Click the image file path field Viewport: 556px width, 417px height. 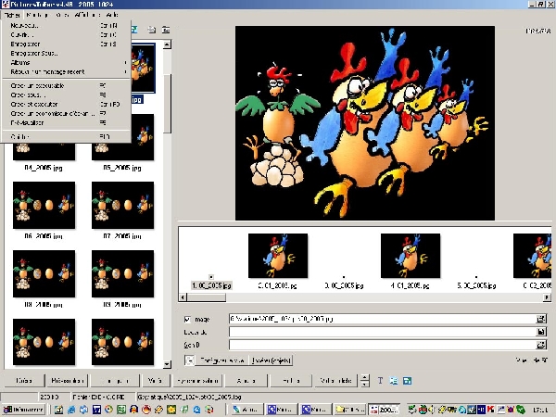point(382,319)
